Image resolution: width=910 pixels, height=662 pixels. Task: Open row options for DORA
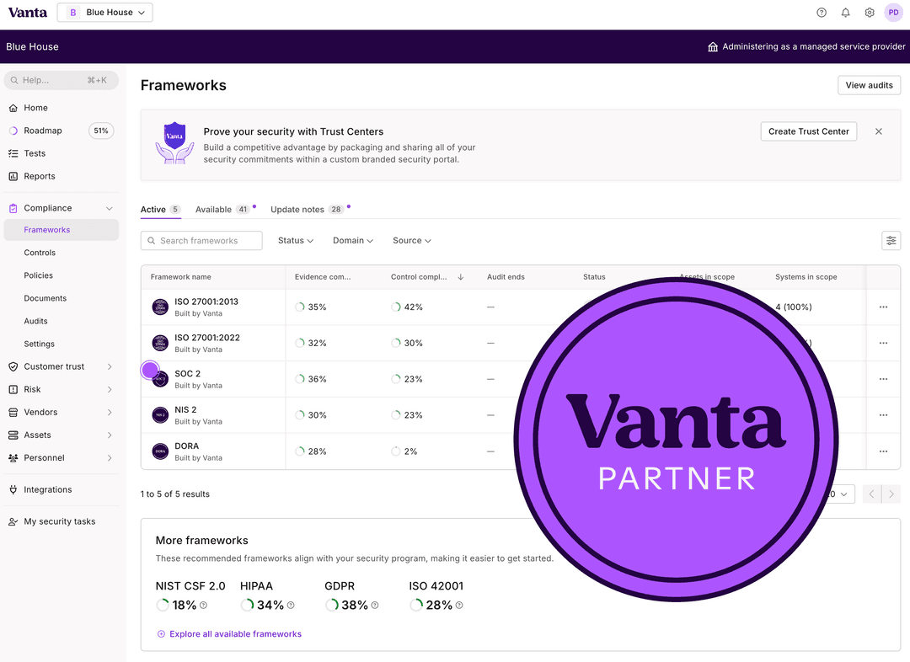(883, 451)
